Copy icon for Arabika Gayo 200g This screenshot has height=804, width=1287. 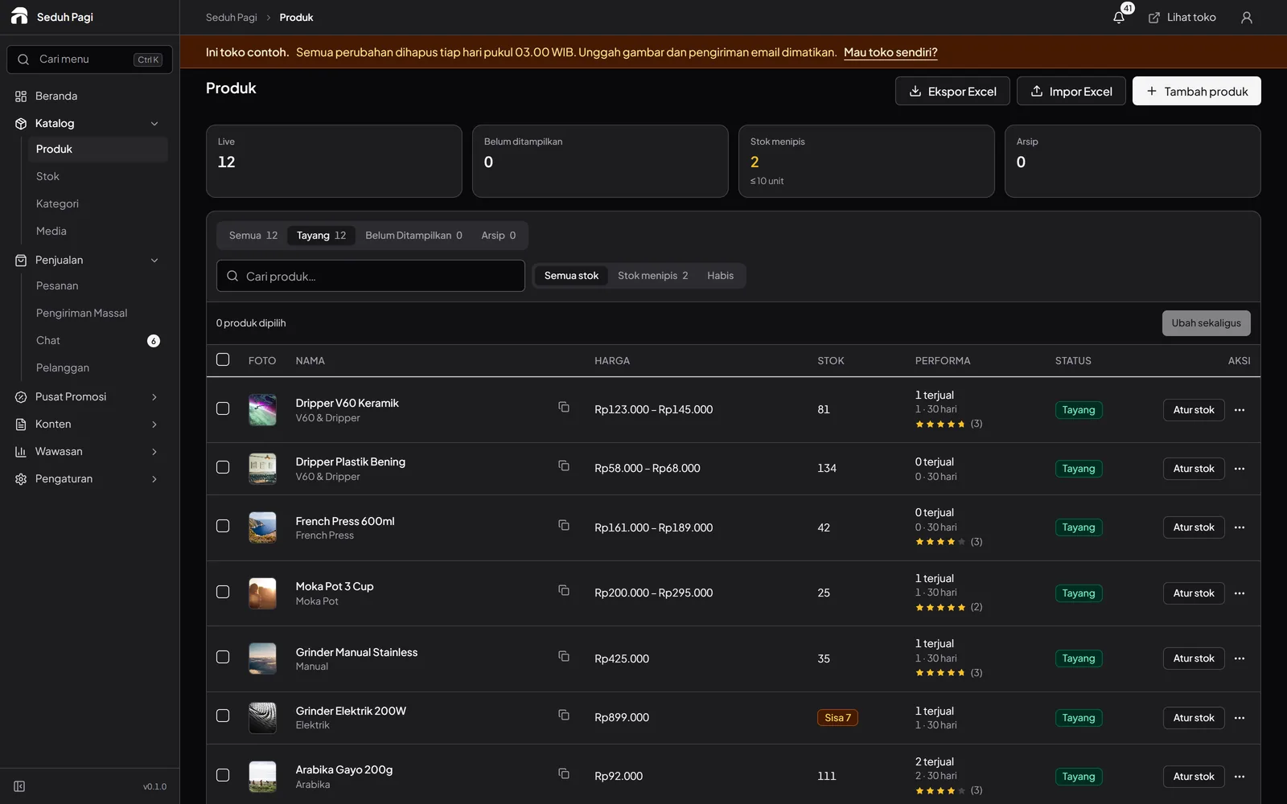564,773
